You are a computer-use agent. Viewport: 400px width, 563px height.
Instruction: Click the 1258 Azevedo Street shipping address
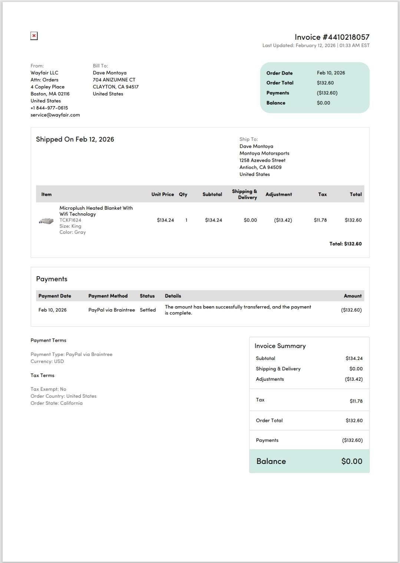click(262, 160)
